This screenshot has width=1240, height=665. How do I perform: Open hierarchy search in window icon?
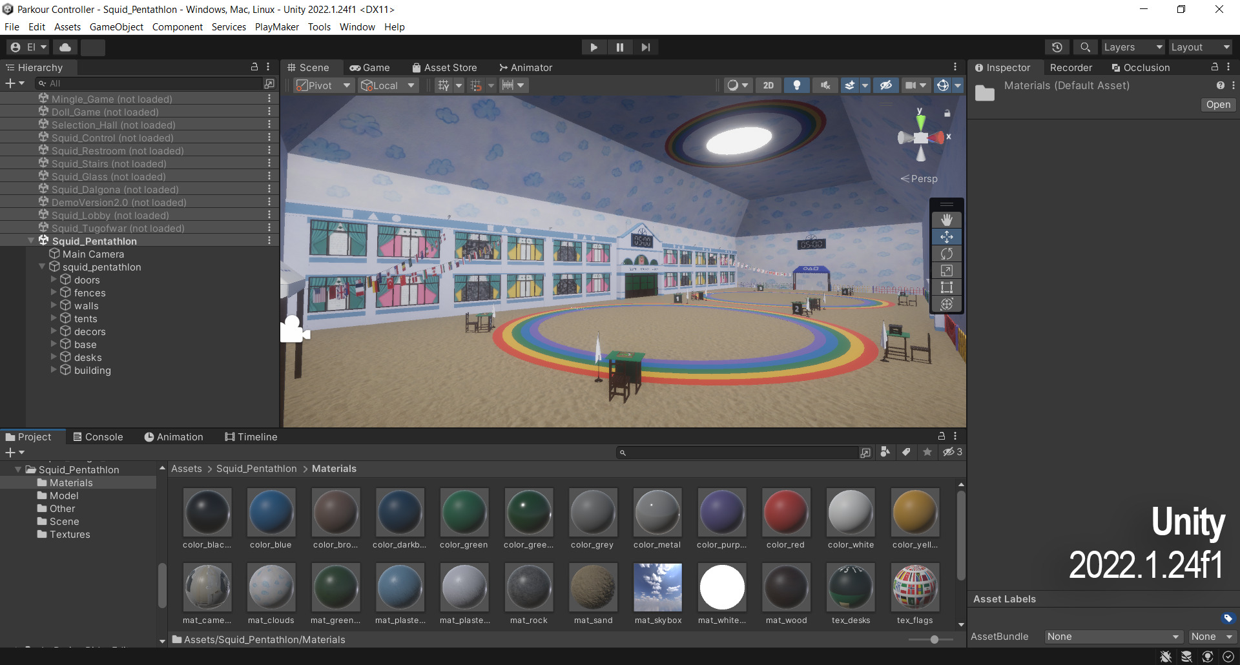(x=269, y=83)
